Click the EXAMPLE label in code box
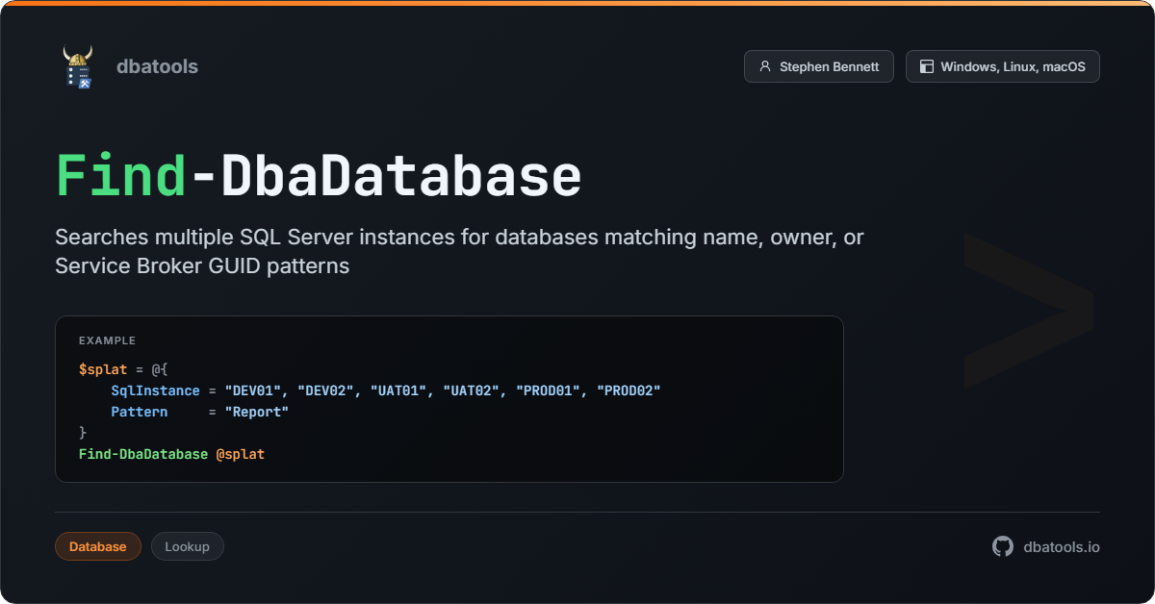Screen dimensions: 1155x604 107,340
